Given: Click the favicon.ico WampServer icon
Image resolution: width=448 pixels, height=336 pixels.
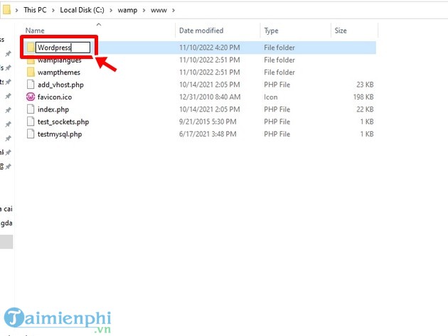Looking at the screenshot, I should coord(31,97).
